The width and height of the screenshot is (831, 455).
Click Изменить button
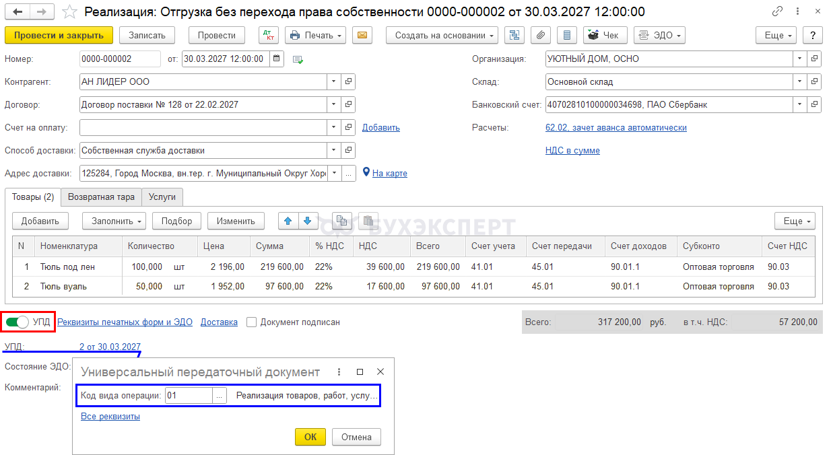click(236, 221)
